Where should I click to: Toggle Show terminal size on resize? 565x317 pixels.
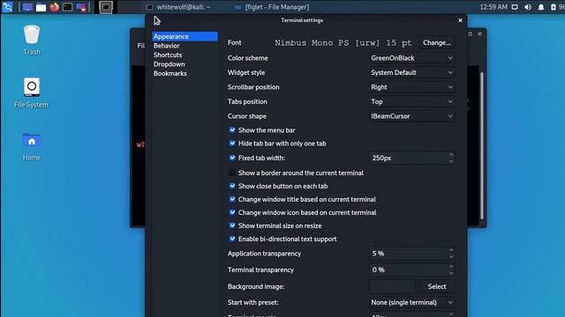[x=232, y=225]
